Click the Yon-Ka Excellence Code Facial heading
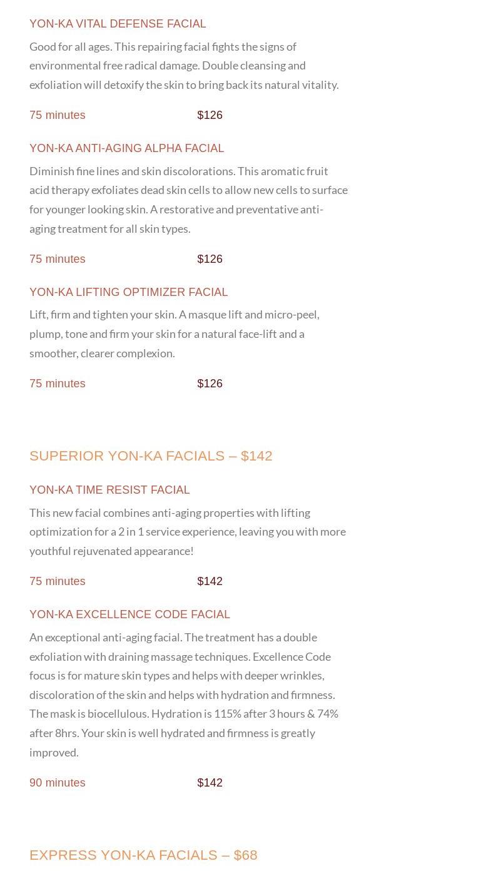Image resolution: width=491 pixels, height=876 pixels. tap(129, 614)
